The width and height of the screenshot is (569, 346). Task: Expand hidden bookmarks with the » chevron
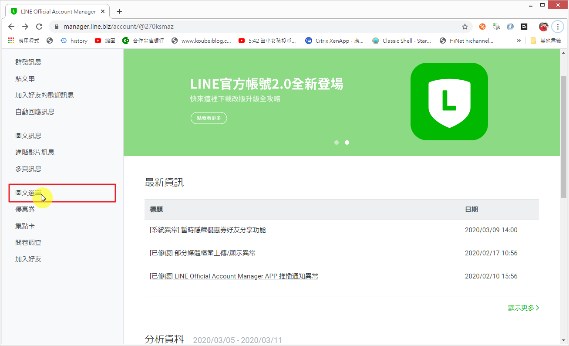(x=518, y=40)
